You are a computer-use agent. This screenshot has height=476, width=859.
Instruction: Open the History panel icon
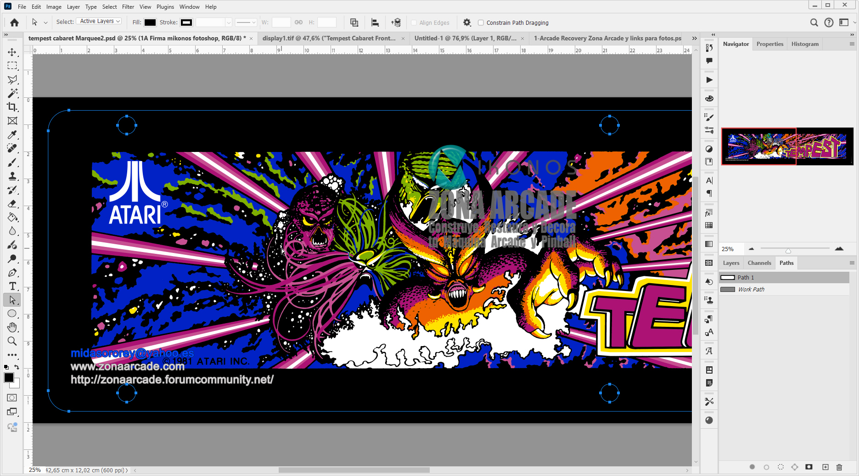[x=709, y=48]
